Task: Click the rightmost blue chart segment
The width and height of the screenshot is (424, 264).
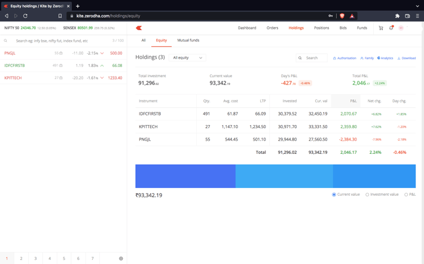Action: point(374,176)
